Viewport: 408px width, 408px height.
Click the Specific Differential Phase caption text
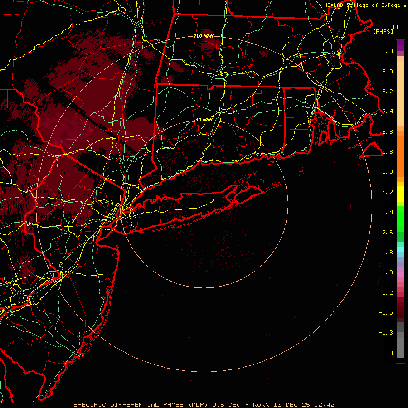point(204,405)
